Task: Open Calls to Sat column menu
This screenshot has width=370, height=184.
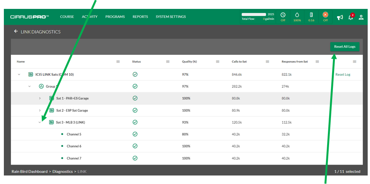Action: [267, 61]
